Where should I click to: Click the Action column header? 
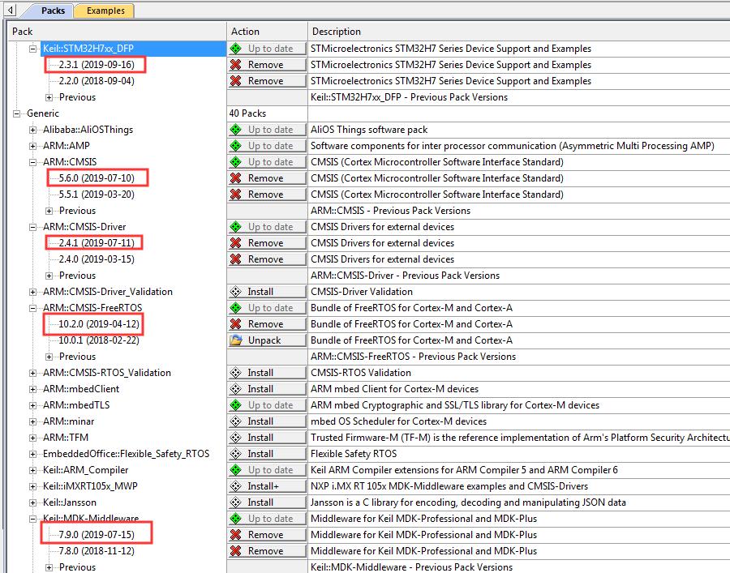point(267,31)
